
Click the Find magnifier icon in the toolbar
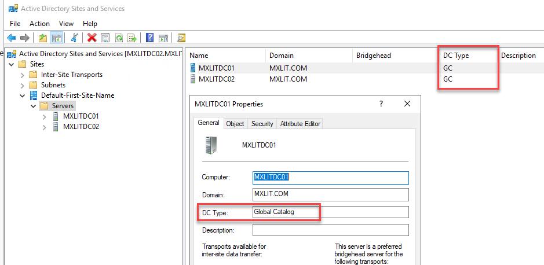tap(181, 38)
